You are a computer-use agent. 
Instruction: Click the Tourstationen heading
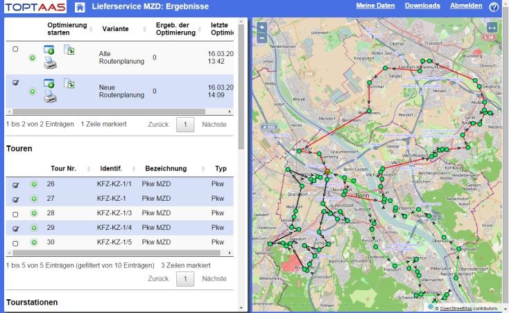coord(32,303)
